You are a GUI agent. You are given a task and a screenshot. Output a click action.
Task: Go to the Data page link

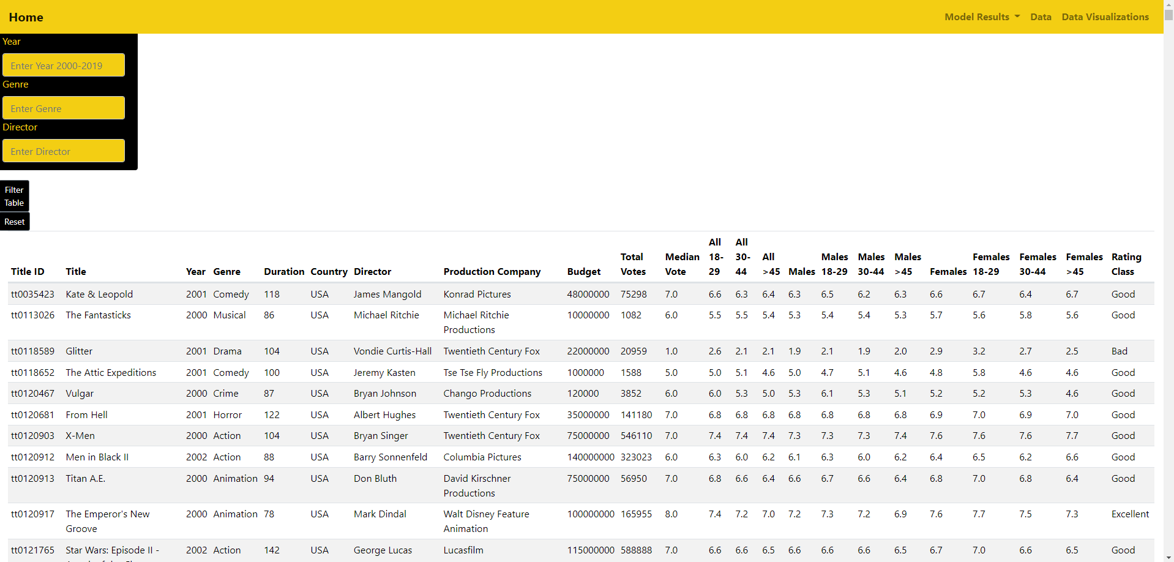(1041, 17)
